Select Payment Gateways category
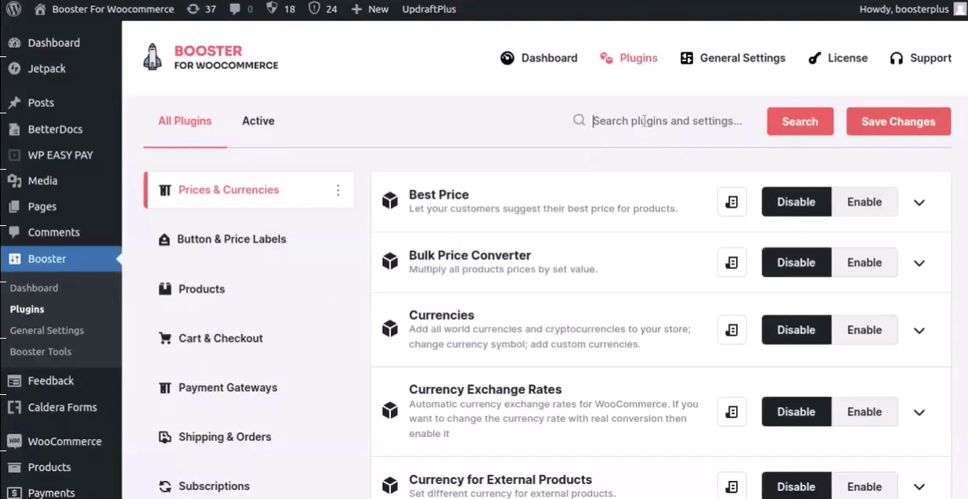 [x=219, y=387]
